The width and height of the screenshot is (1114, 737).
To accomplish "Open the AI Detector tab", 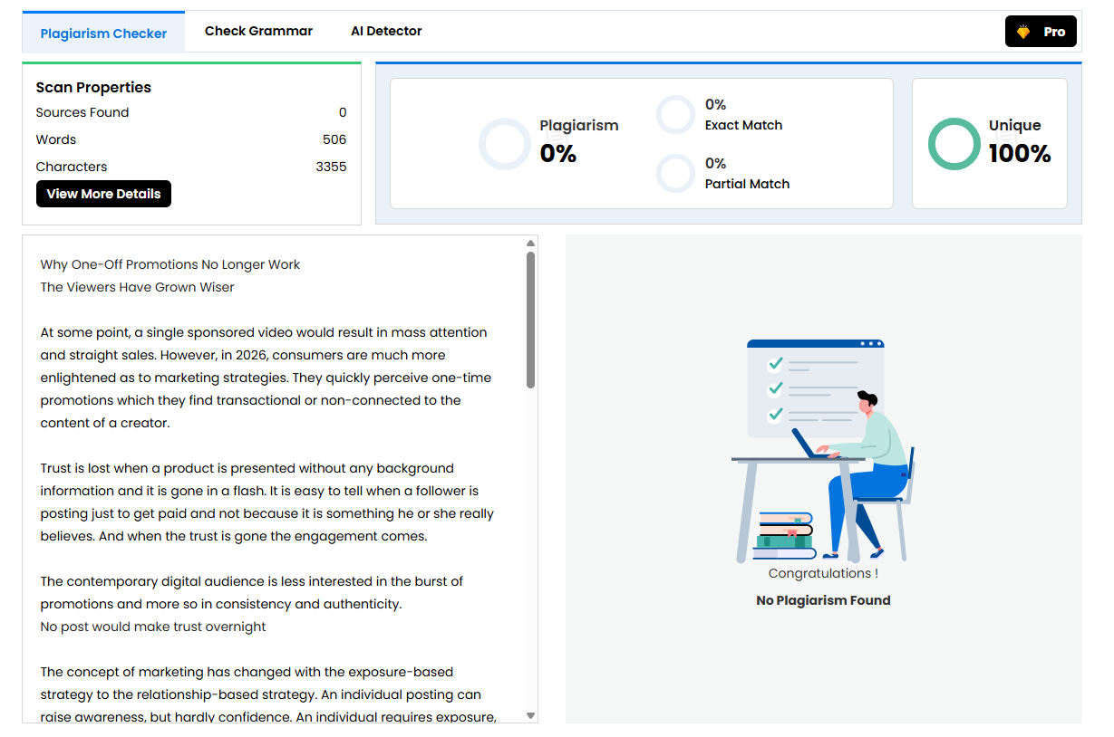I will (x=386, y=31).
